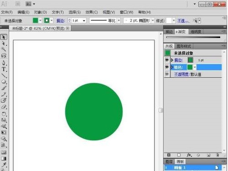Toggle visibility of 描边 stroke row
228x171 pixels.
coord(167,60)
